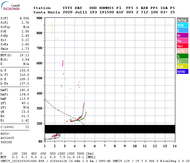Select the W purple legend swatch
The width and height of the screenshot is (190, 163).
point(182,36)
